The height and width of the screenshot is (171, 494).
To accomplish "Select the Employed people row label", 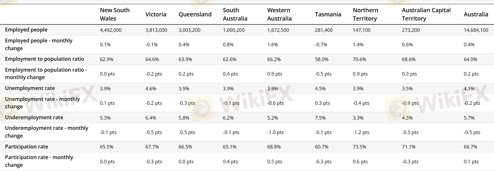I will [x=26, y=30].
